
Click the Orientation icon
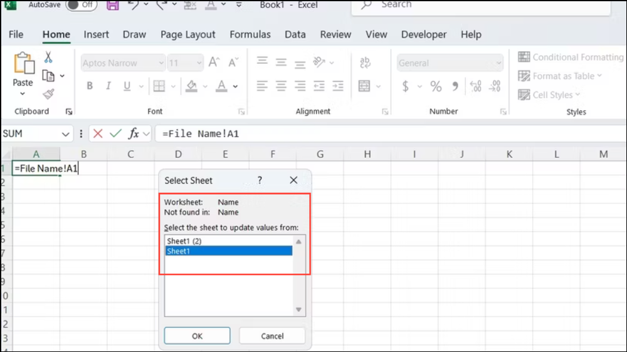point(319,62)
